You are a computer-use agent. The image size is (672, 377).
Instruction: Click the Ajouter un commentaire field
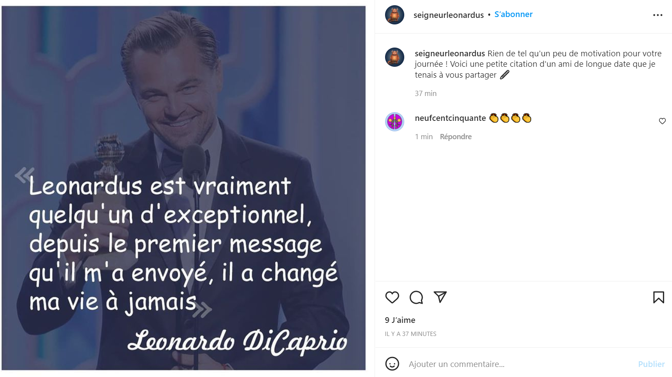(519, 364)
